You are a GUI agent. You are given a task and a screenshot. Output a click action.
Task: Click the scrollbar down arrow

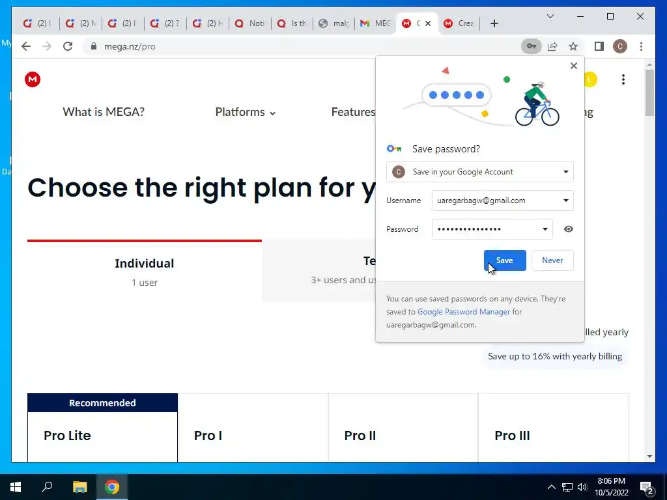(649, 456)
